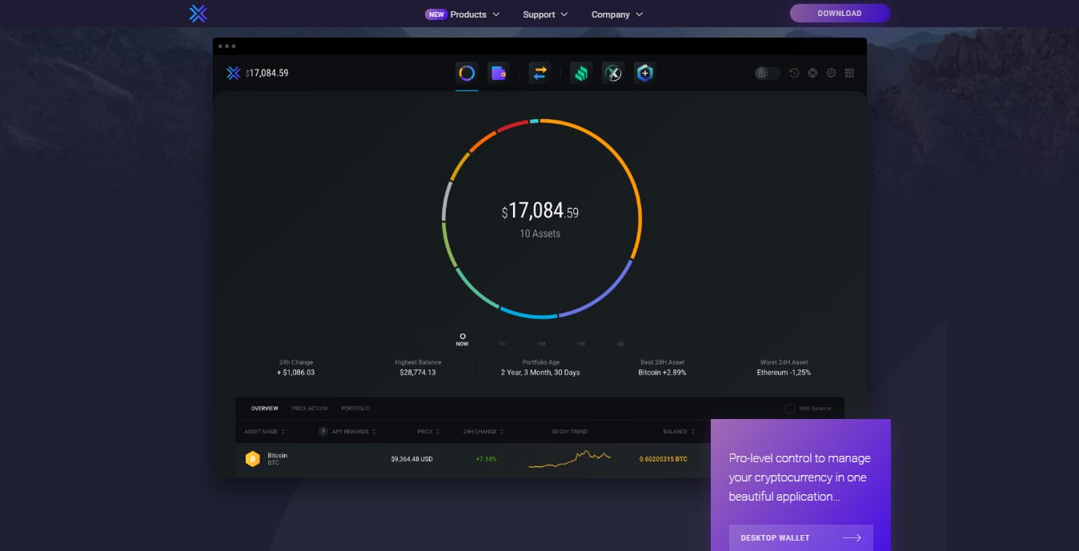Click the $28,774.13 Highest Balance stat

[x=418, y=373]
